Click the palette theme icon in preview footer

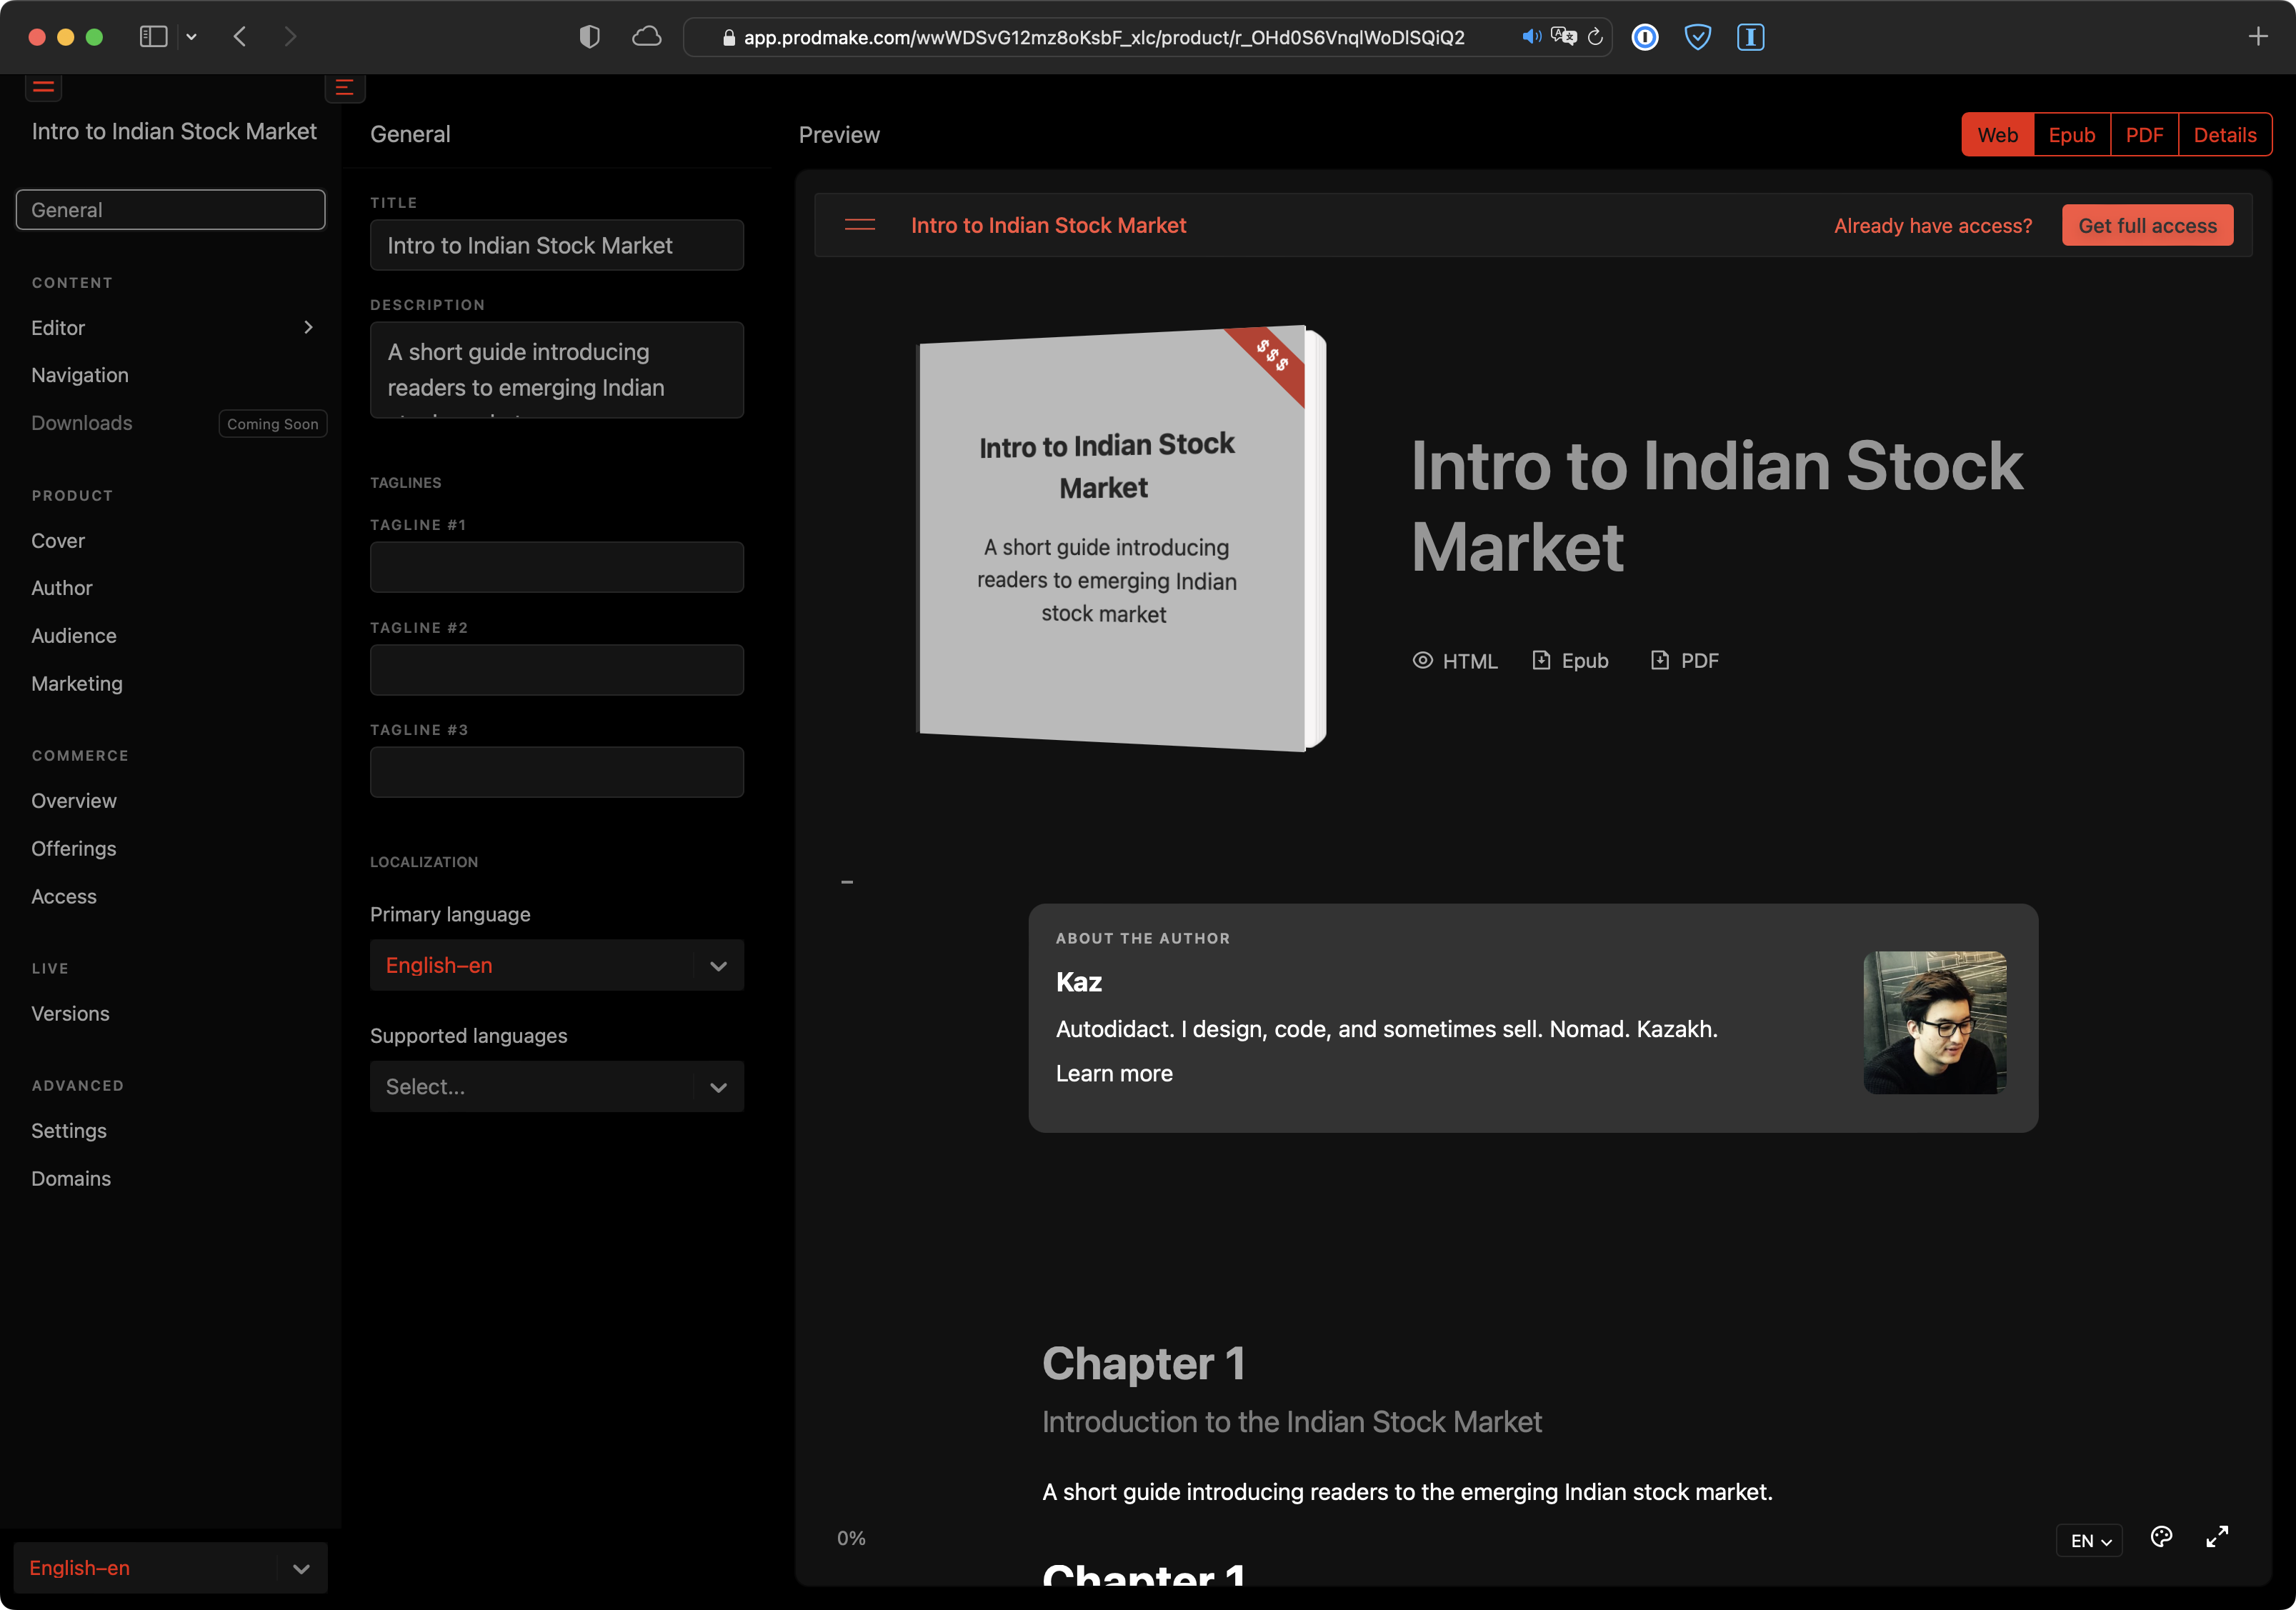pos(2161,1537)
